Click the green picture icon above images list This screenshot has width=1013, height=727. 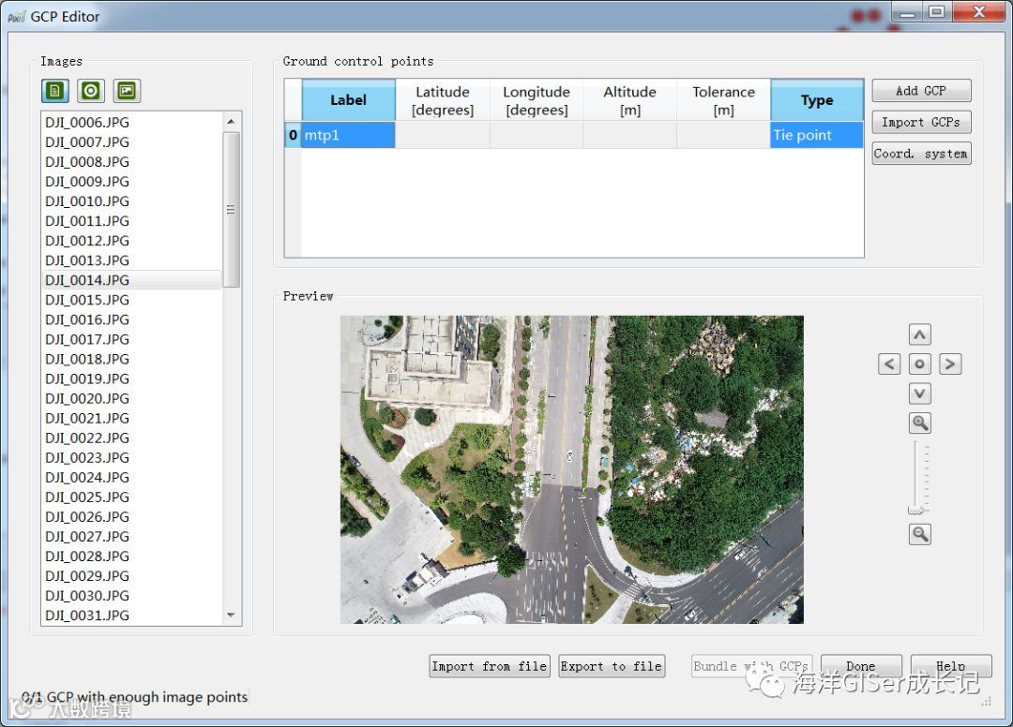pyautogui.click(x=127, y=91)
